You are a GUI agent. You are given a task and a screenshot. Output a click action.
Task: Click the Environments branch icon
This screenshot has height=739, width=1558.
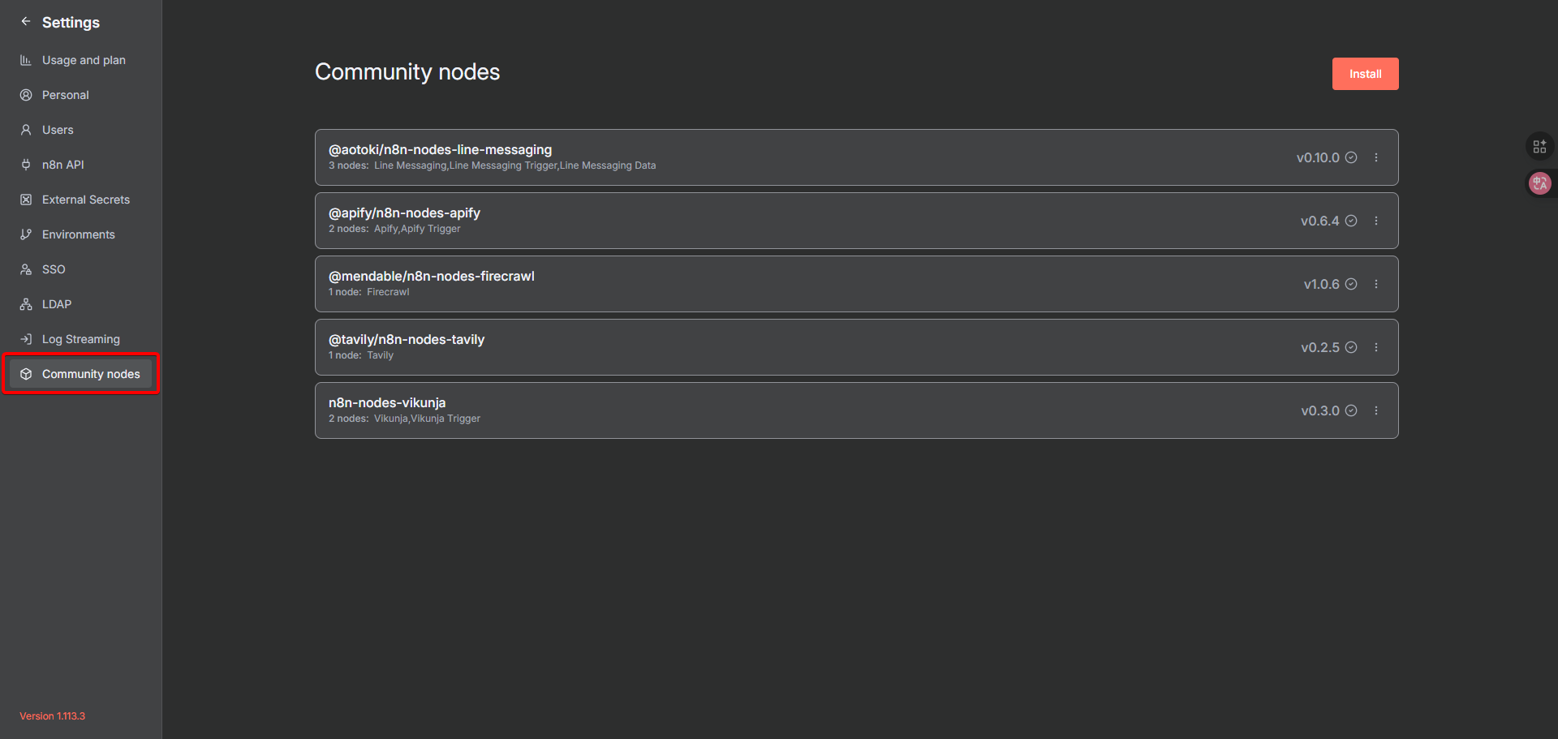pyautogui.click(x=26, y=234)
